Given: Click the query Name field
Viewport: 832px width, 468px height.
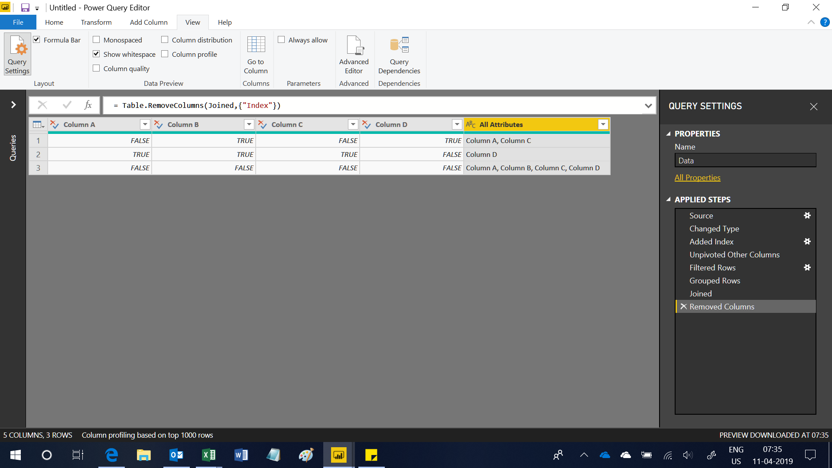Looking at the screenshot, I should pyautogui.click(x=745, y=160).
